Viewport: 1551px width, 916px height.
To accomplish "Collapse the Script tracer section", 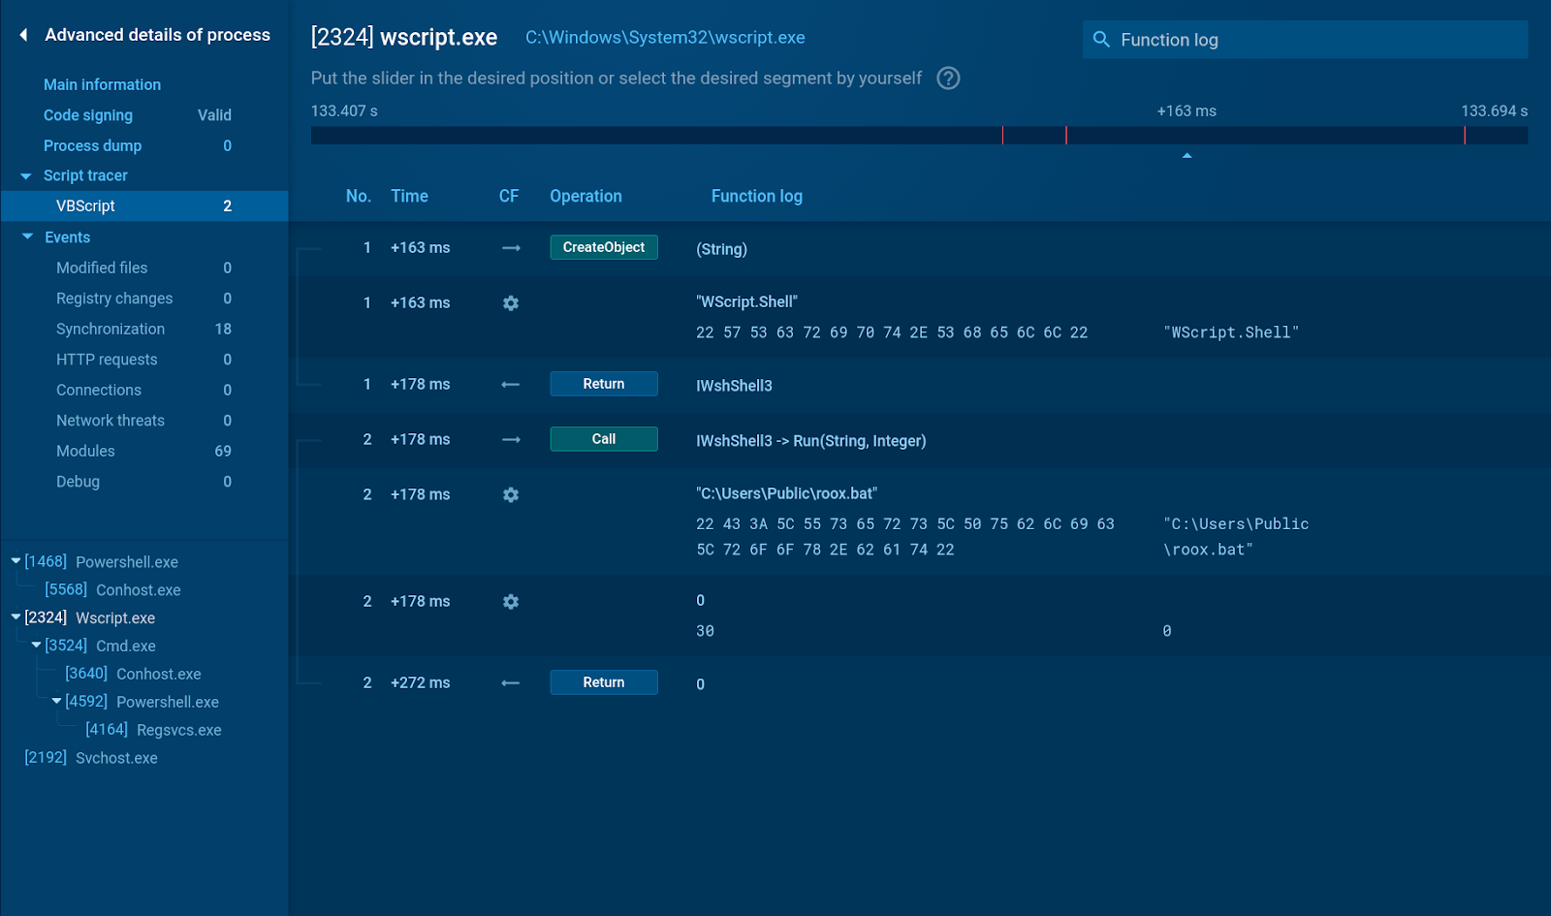I will coord(26,176).
